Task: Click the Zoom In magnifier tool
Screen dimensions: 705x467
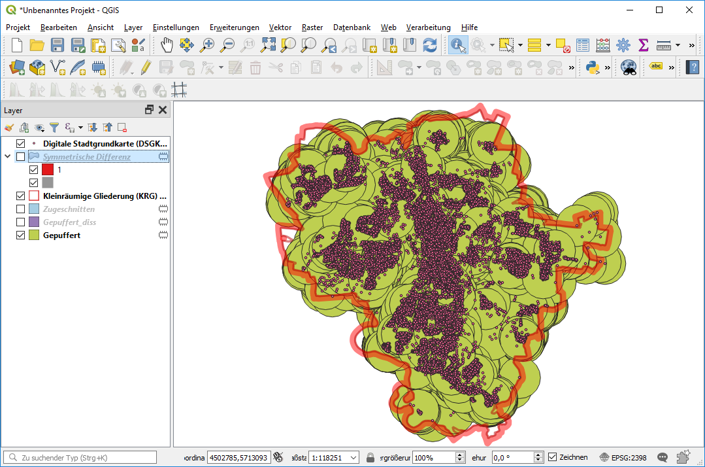Action: 207,45
